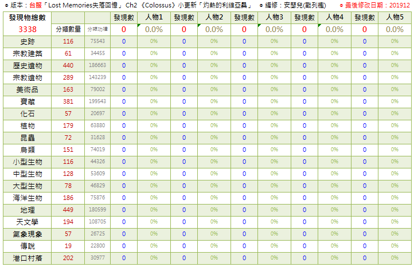
Task: Click score 180599 in 地理 row
Action: pos(97,210)
